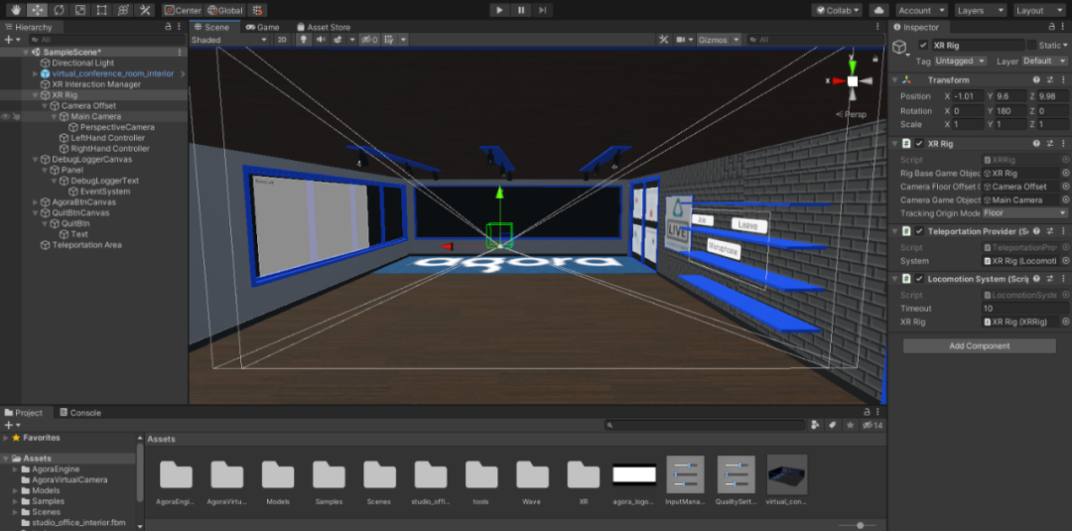This screenshot has width=1072, height=531.
Task: Click the Hierarchy create plus button
Action: pos(8,40)
